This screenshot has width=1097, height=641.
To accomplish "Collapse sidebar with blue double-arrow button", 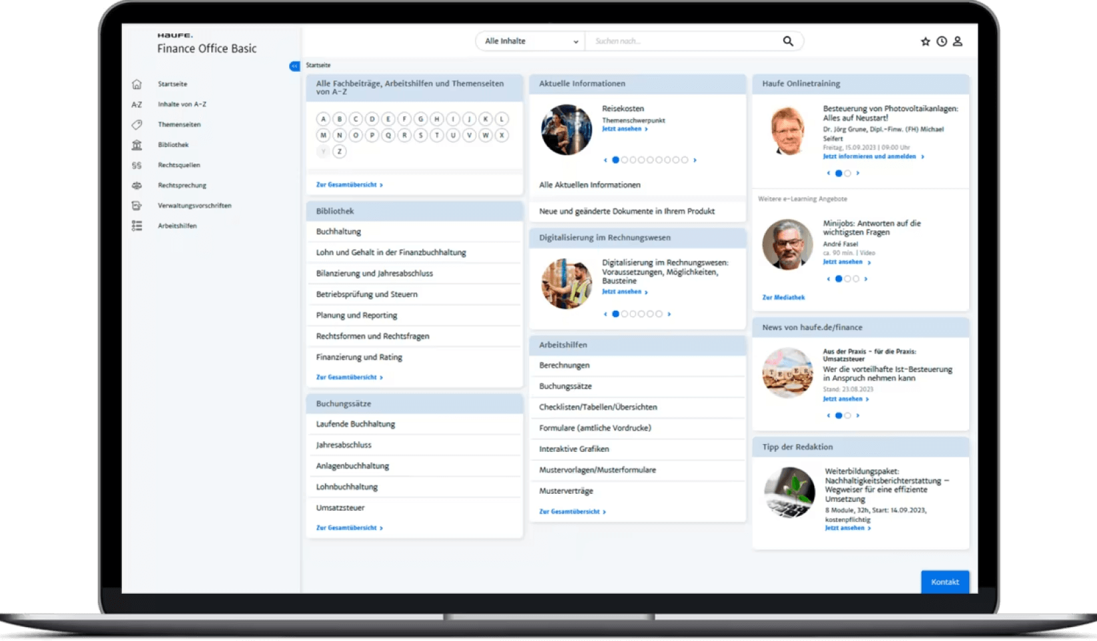I will click(x=294, y=66).
